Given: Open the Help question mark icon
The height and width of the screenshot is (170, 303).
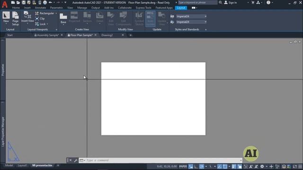Looking at the screenshot, I should point(268,3).
